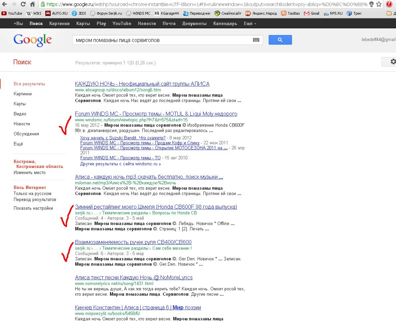Select Картинки in the black navigation bar
This screenshot has height=321, width=396.
(x=59, y=23)
